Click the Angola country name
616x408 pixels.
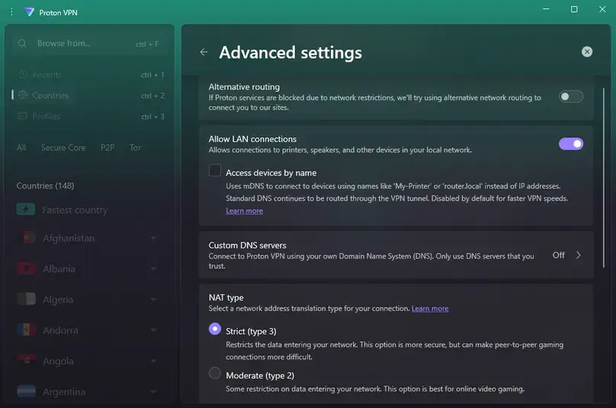tap(58, 361)
